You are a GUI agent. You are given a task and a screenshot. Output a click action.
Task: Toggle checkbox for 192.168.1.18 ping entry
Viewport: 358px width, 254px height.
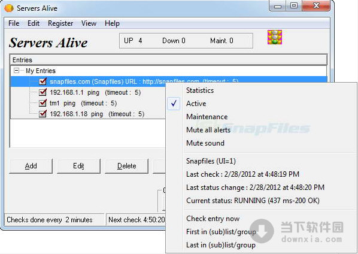[x=43, y=114]
